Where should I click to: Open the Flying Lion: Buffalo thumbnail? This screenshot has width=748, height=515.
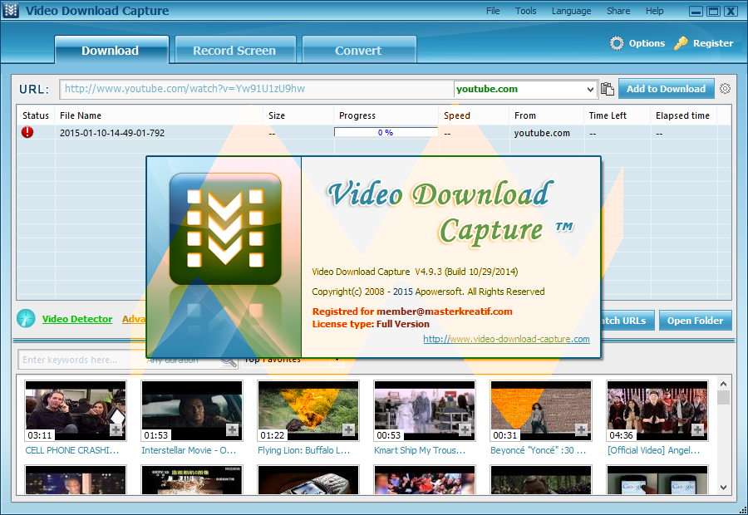308,410
